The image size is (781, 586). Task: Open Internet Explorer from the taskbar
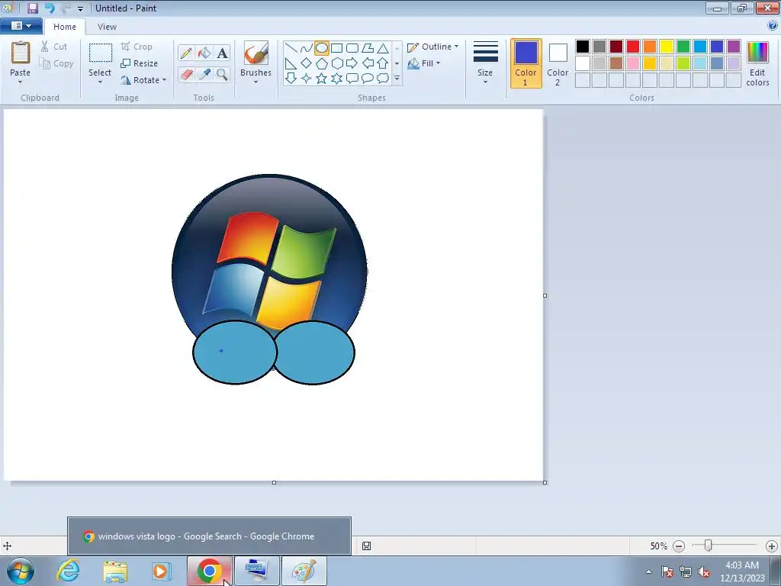click(x=68, y=571)
